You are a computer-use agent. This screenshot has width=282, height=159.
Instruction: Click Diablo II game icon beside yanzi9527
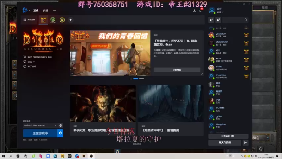[246, 35]
